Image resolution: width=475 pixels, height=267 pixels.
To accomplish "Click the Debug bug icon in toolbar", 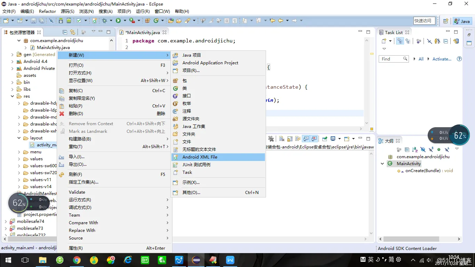I will tap(105, 21).
